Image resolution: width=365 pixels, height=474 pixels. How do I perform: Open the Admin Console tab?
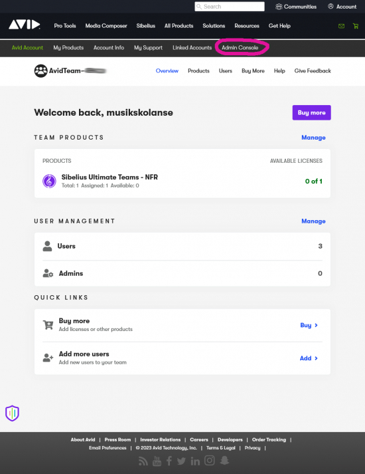[x=240, y=47]
